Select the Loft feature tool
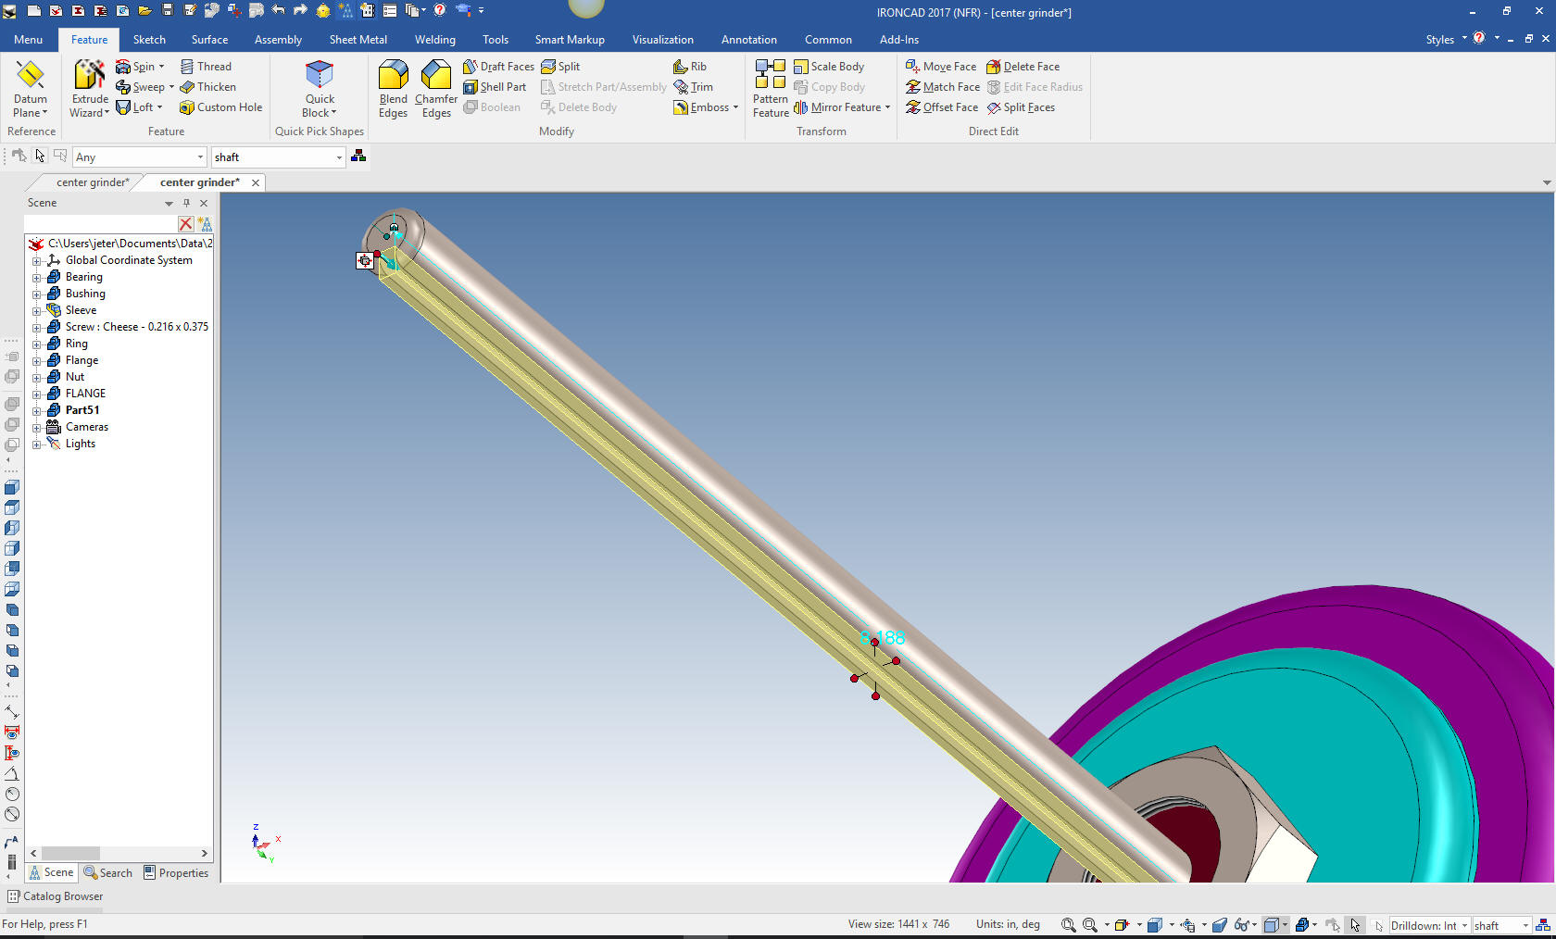This screenshot has height=939, width=1556. [x=139, y=107]
